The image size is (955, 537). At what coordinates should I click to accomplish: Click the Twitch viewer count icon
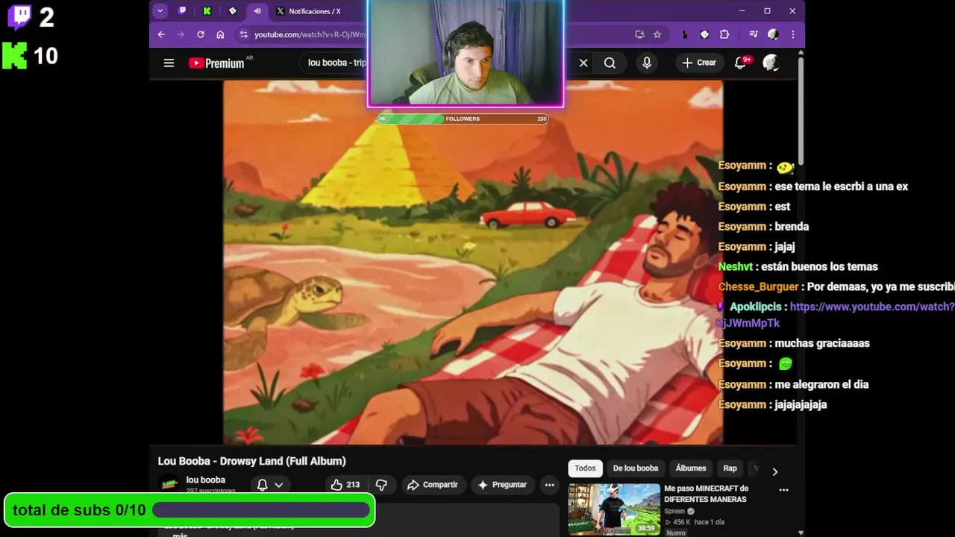[x=19, y=16]
